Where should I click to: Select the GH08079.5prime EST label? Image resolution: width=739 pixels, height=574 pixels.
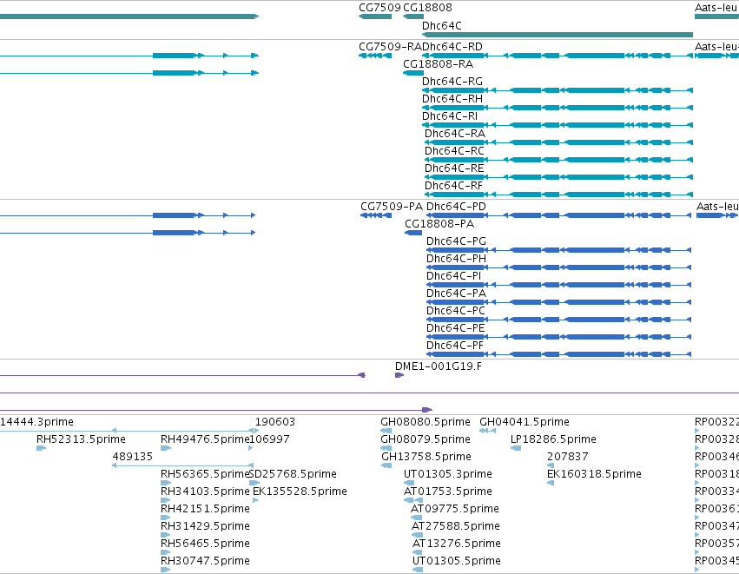point(426,439)
